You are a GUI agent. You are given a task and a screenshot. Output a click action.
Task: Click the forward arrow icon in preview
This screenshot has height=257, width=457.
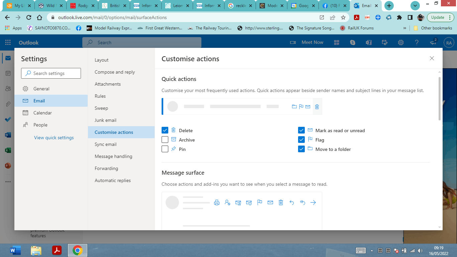[x=313, y=202]
